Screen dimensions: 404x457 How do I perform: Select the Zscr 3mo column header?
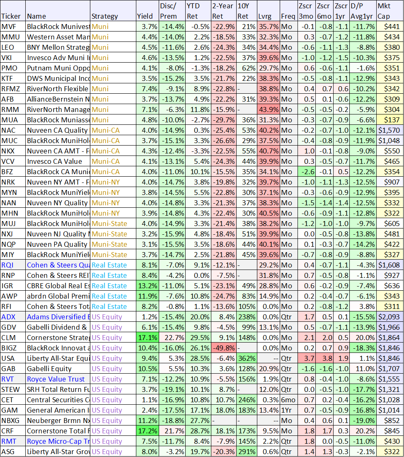(x=307, y=11)
